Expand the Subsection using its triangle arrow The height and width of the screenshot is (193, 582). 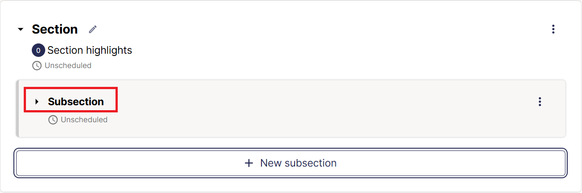pyautogui.click(x=37, y=102)
